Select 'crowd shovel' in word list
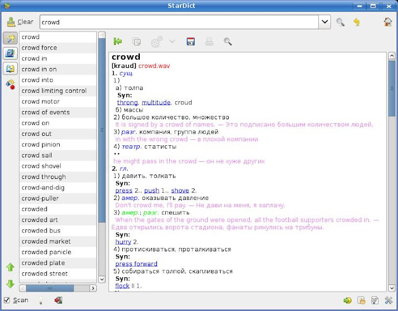The image size is (398, 311). 58,166
